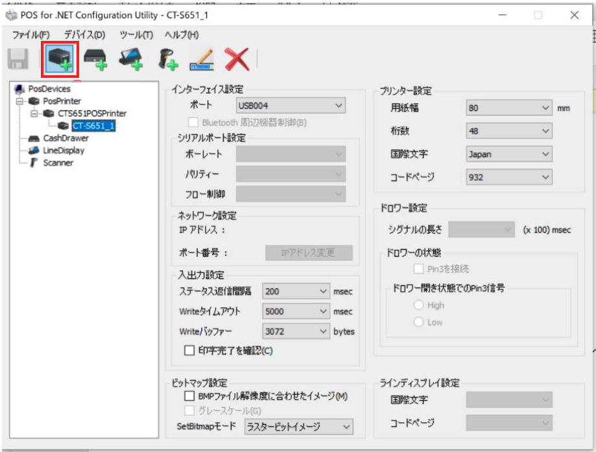Open the フロー制御 dropdown

[x=291, y=195]
